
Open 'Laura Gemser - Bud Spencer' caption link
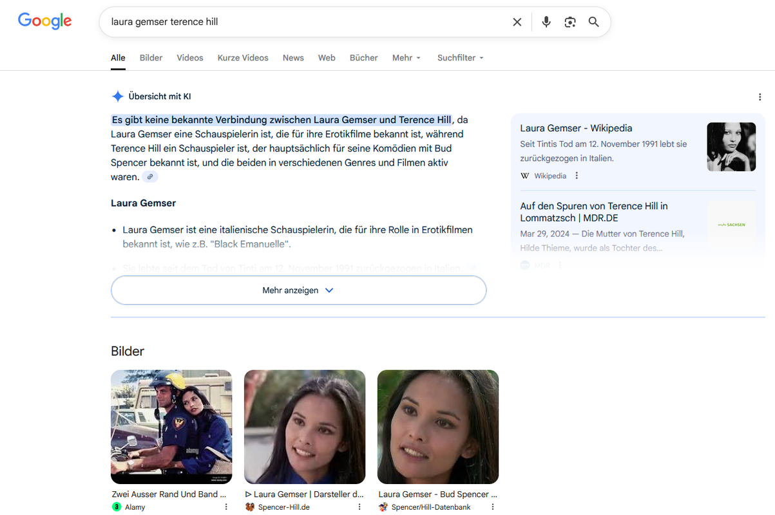438,494
